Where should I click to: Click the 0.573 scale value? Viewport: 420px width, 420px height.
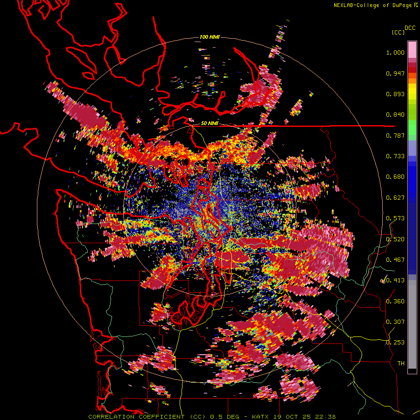pos(395,218)
